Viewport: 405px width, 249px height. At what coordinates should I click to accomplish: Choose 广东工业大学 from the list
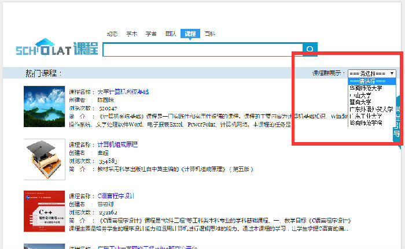tap(371, 116)
